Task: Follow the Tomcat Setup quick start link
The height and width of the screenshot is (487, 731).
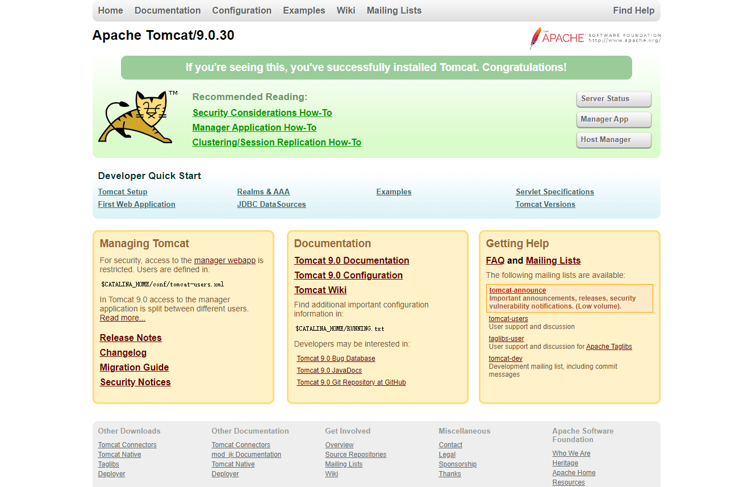Action: (123, 192)
